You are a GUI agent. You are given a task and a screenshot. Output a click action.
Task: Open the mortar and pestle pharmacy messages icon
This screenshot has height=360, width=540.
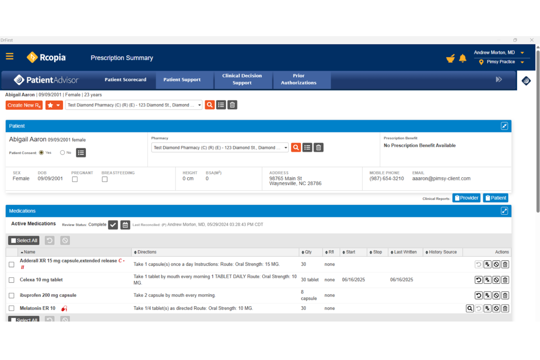pyautogui.click(x=451, y=58)
